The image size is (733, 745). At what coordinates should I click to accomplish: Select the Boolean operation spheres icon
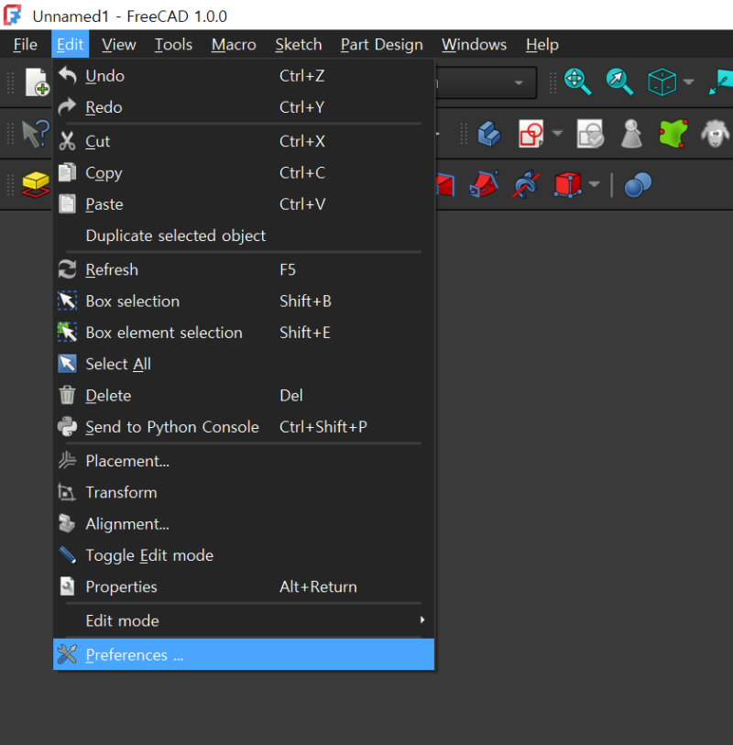click(636, 184)
